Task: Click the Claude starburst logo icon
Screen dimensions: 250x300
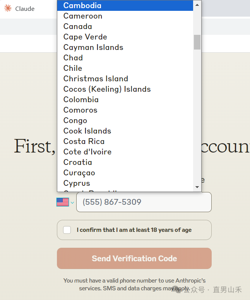Action: click(x=8, y=8)
